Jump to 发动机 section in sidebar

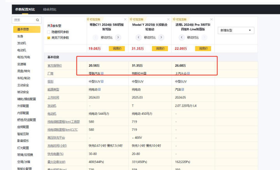point(22,43)
